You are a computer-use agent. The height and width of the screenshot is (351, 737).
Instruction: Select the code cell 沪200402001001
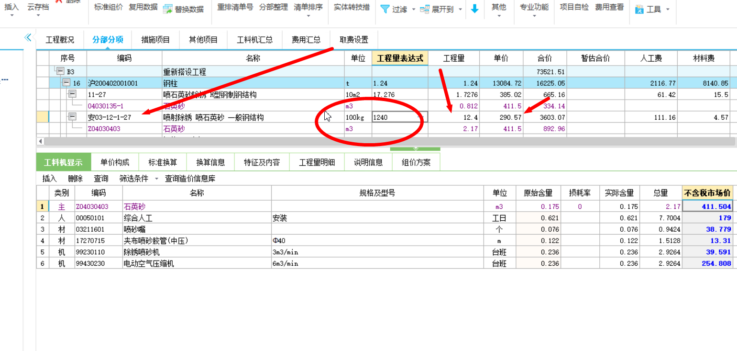click(124, 83)
